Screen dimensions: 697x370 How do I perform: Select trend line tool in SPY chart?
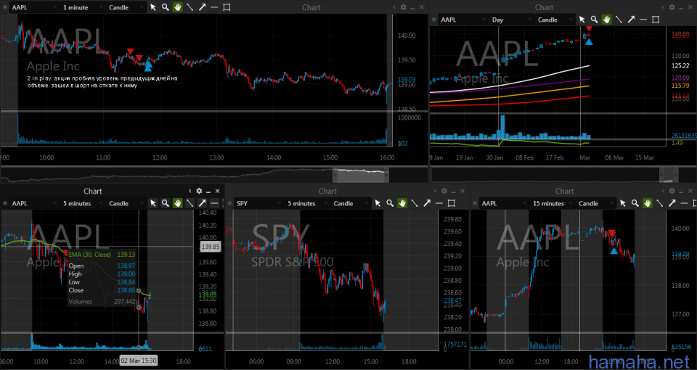point(415,203)
